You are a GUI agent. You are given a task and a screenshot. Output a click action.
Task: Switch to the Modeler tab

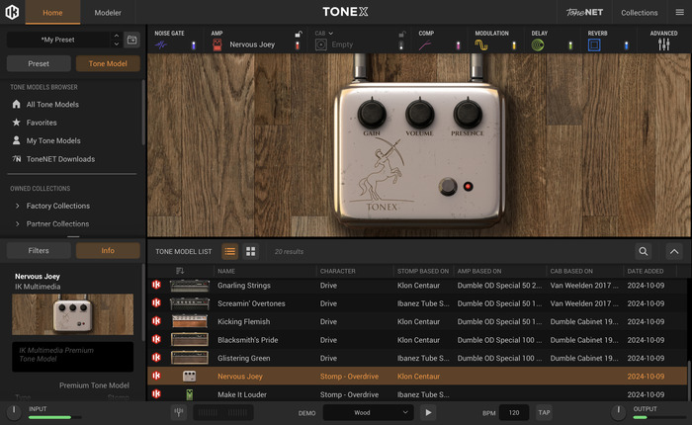108,13
